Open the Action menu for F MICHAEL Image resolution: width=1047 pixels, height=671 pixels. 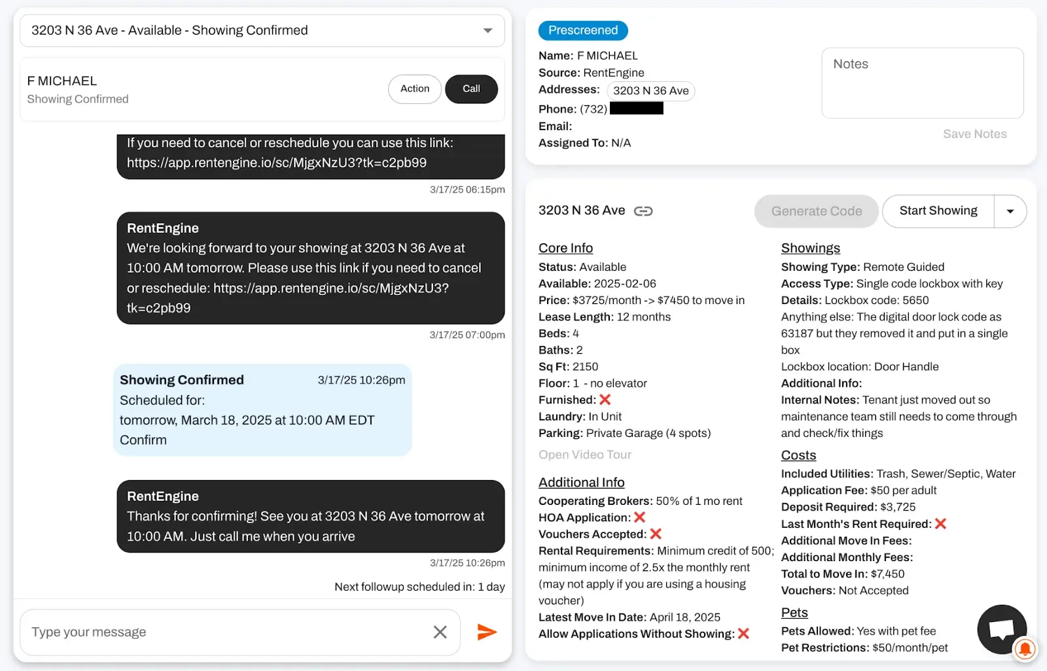tap(415, 89)
